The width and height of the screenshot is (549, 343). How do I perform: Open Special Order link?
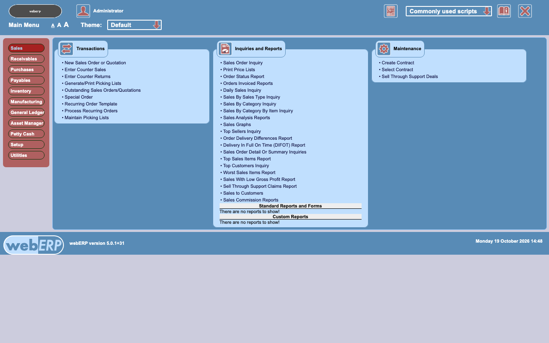pyautogui.click(x=78, y=97)
